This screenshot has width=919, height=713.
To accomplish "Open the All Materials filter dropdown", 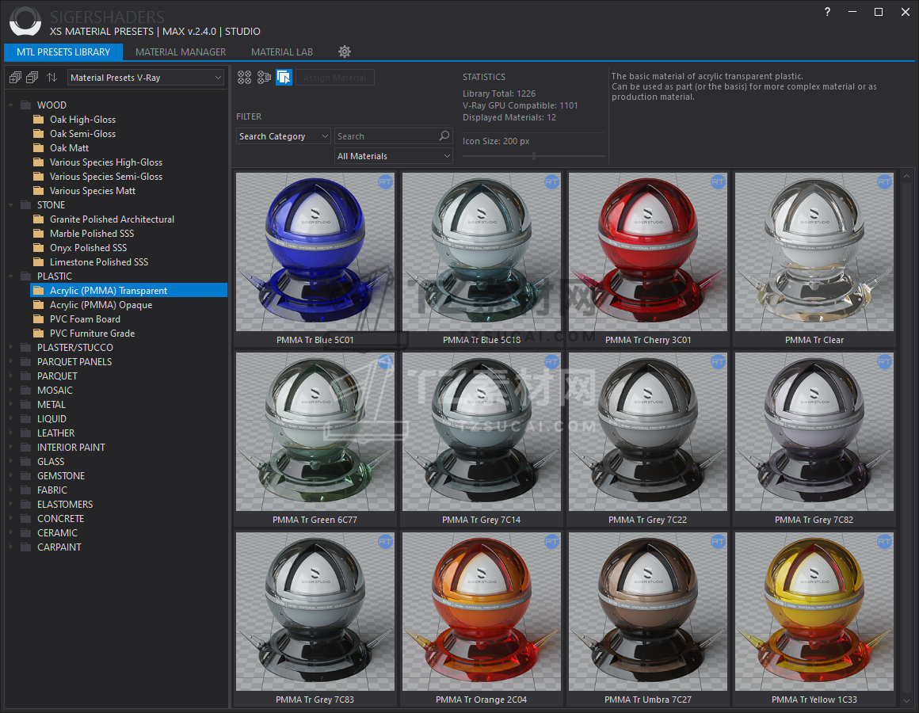I will point(393,156).
